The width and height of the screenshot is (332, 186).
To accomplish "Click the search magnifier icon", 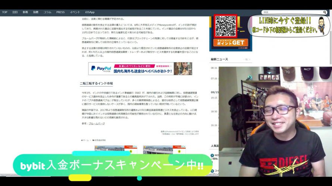I will 325,12.
